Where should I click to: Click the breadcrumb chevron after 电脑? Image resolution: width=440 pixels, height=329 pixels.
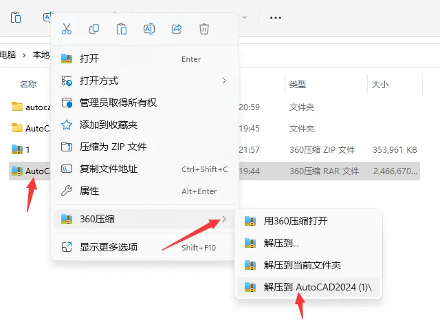[24, 55]
